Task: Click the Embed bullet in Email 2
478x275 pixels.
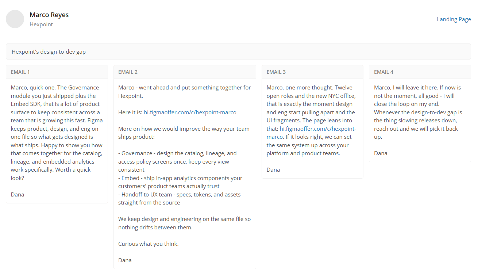Action: (x=180, y=182)
